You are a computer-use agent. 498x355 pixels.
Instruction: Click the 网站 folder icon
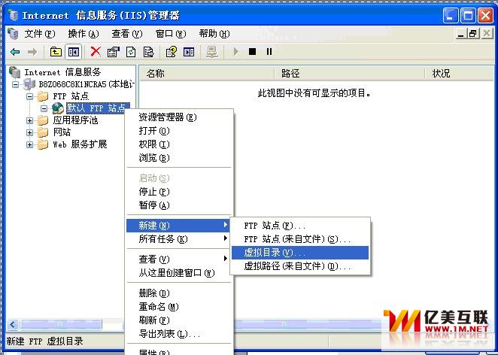point(43,132)
